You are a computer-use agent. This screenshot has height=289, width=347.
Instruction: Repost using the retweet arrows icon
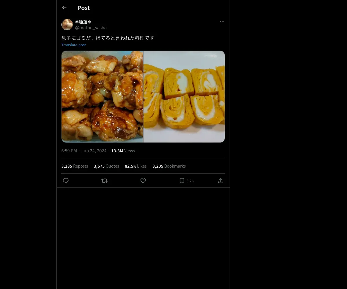(104, 181)
